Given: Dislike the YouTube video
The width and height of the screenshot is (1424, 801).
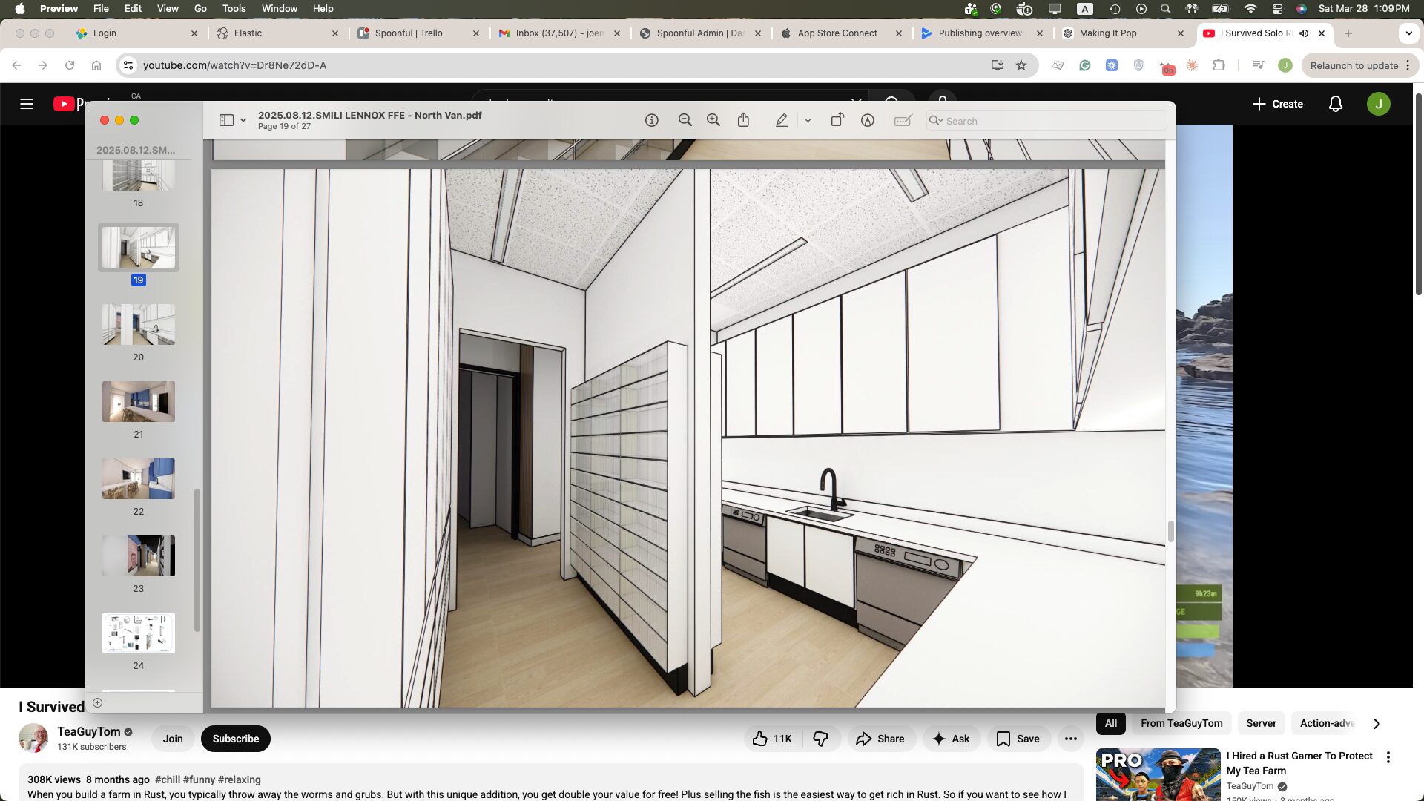Looking at the screenshot, I should tap(820, 739).
